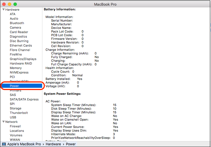
Task: Click the Fully Charged label
Action: coord(62,57)
